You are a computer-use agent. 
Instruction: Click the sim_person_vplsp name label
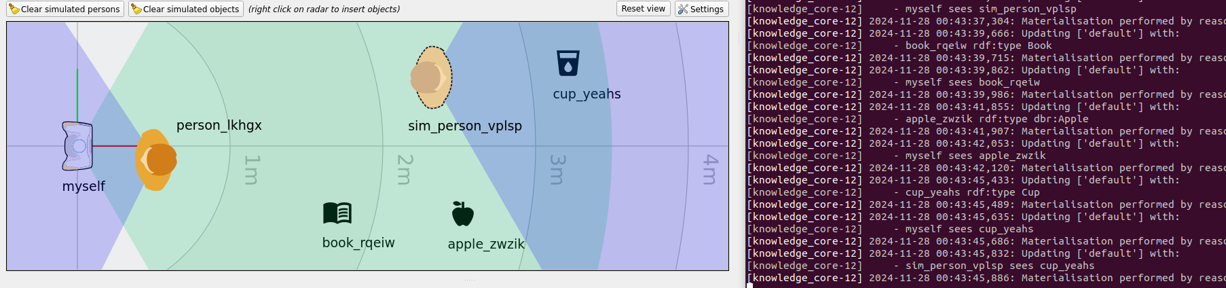tap(465, 126)
